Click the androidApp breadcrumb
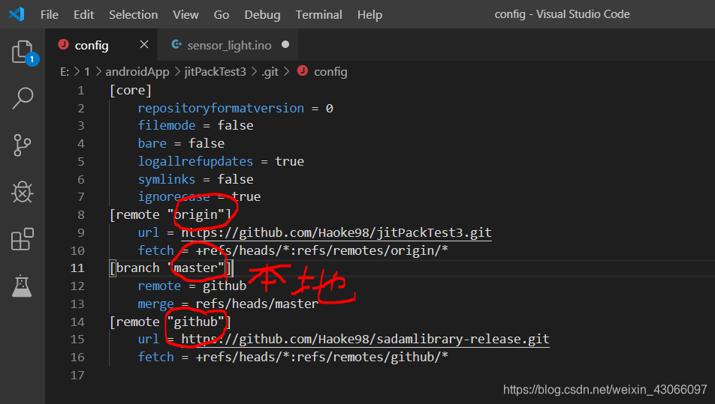715x404 pixels. tap(137, 72)
